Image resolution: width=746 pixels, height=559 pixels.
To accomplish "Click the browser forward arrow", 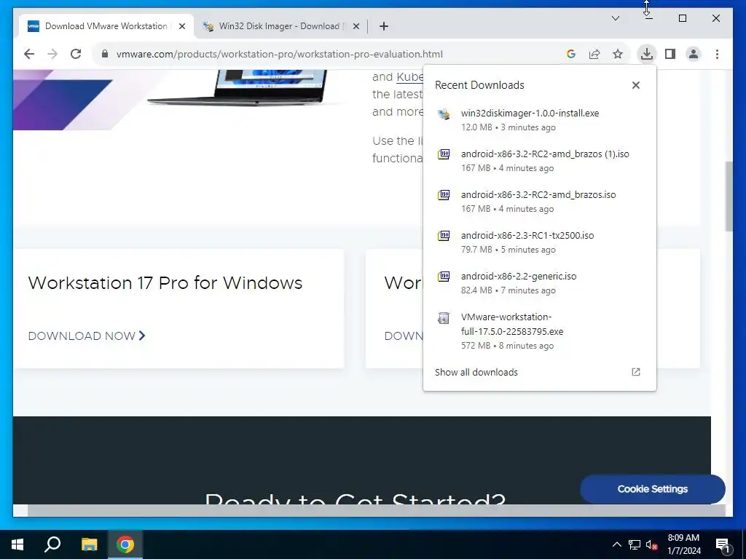I will [x=52, y=54].
